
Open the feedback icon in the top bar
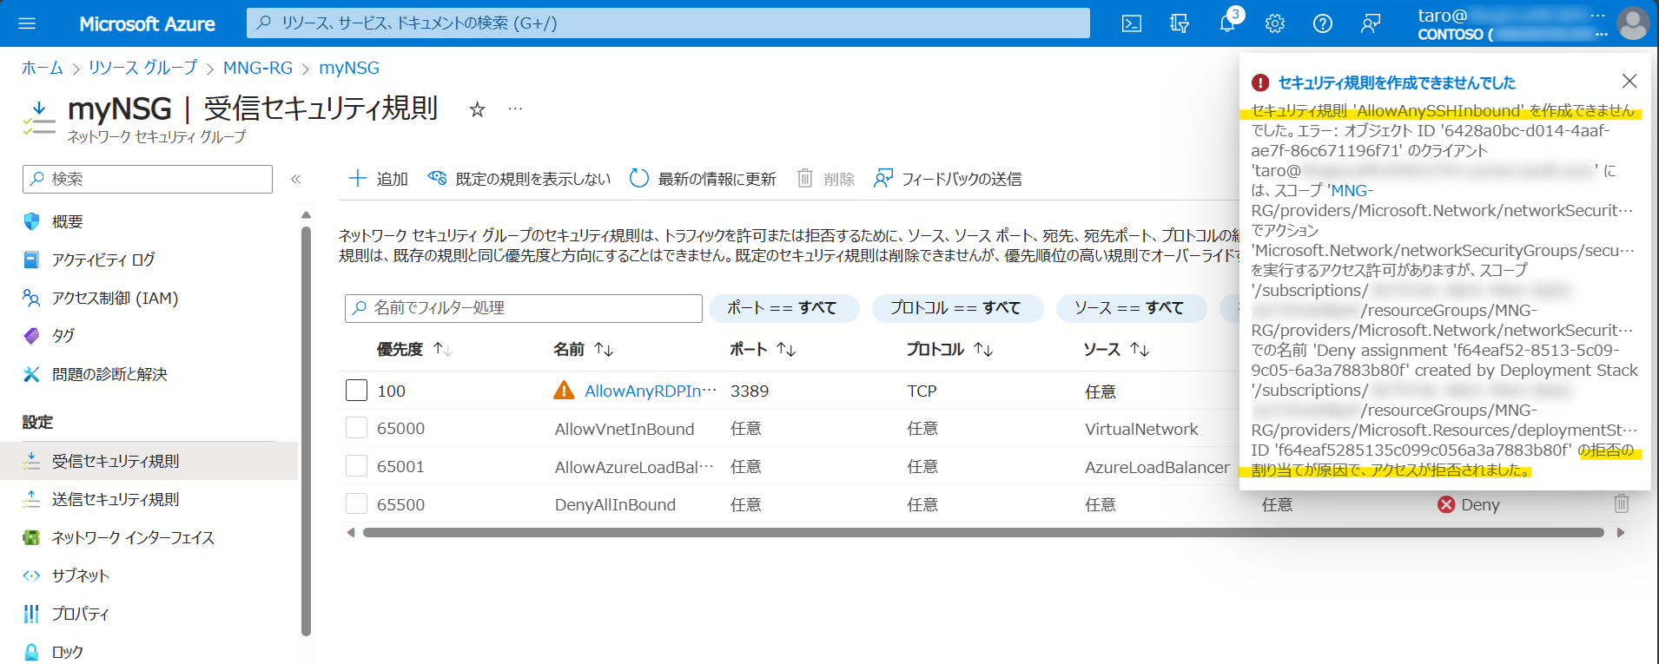[x=1370, y=23]
